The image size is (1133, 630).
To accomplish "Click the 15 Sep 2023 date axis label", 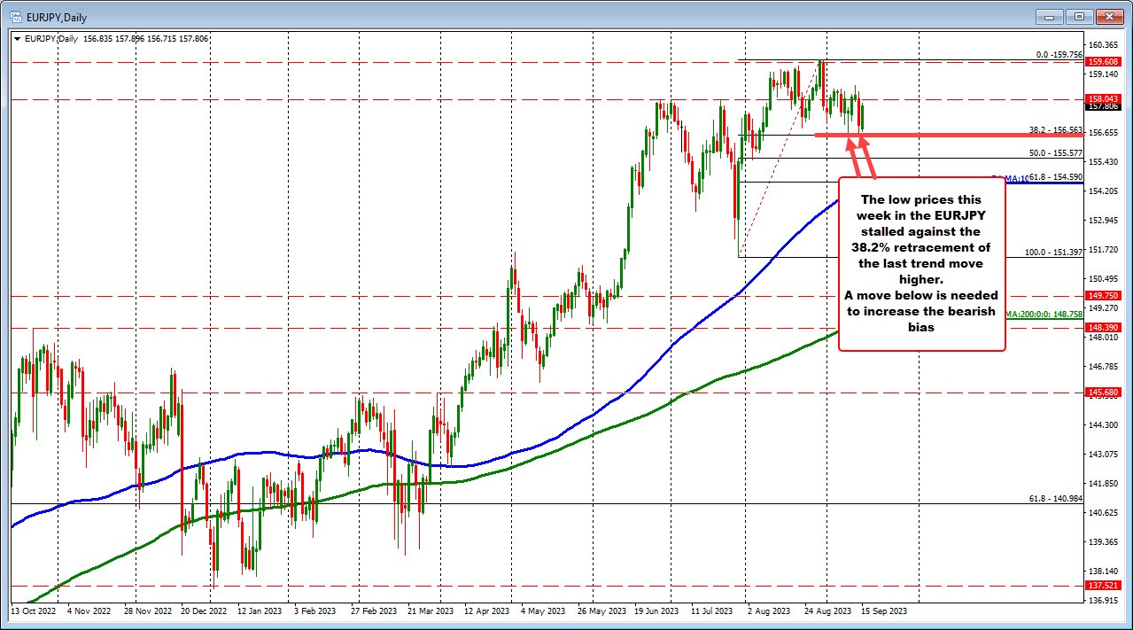I will point(886,611).
